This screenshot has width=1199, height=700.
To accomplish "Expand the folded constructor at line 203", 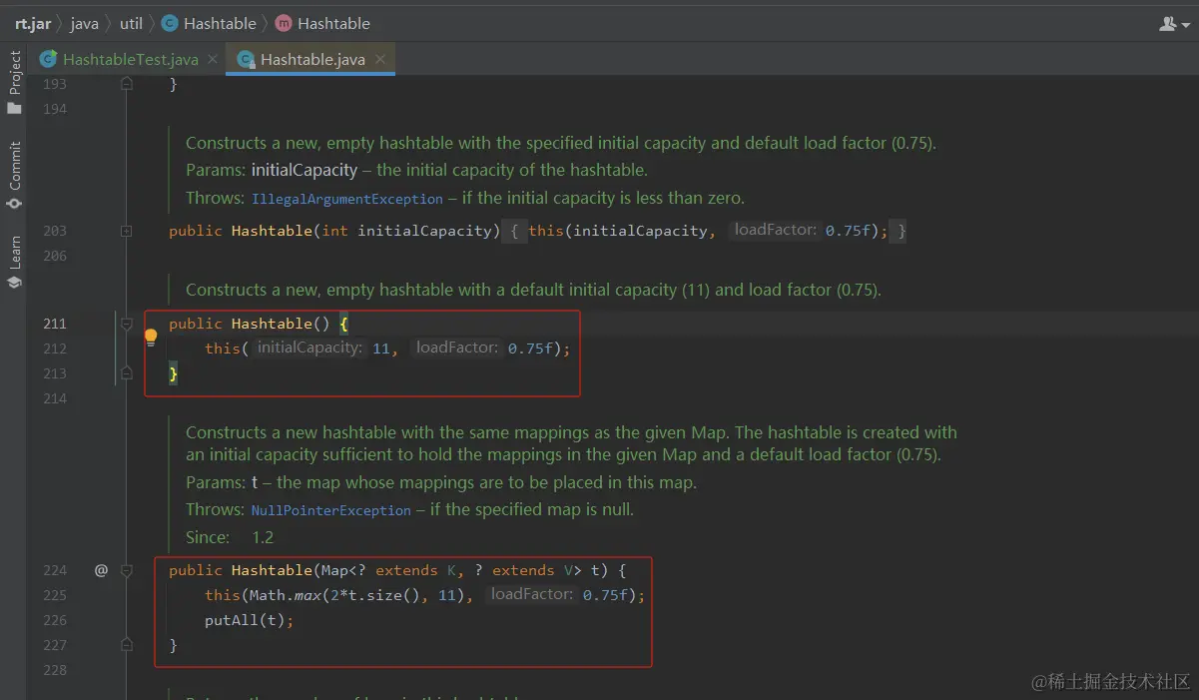I will pyautogui.click(x=127, y=231).
